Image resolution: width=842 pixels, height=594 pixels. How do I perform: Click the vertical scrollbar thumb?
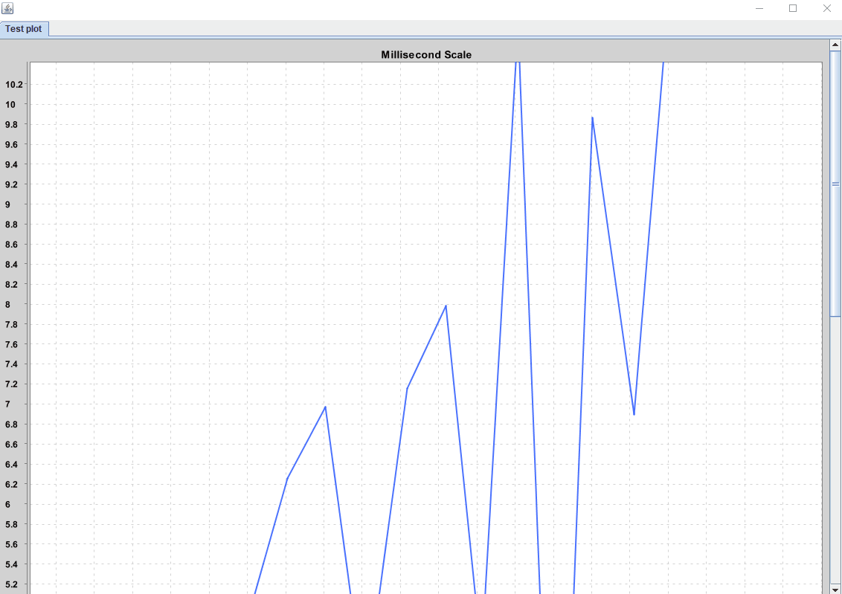tap(835, 184)
